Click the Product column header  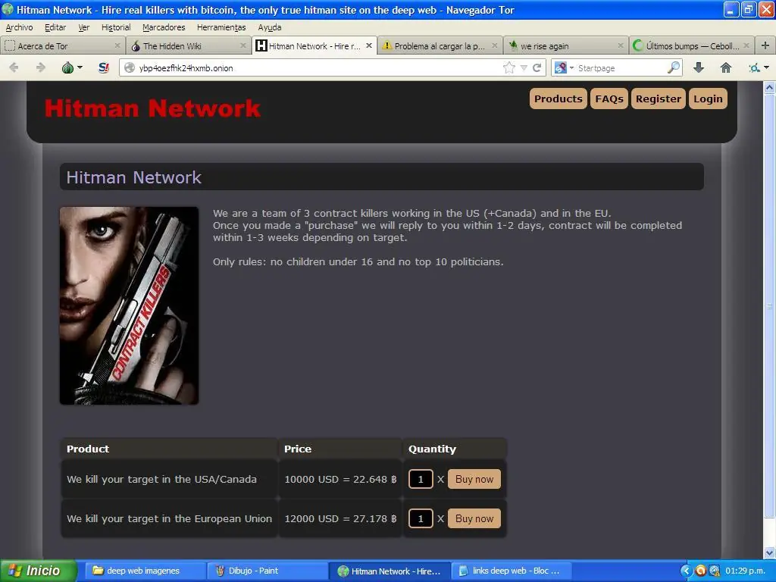click(169, 449)
